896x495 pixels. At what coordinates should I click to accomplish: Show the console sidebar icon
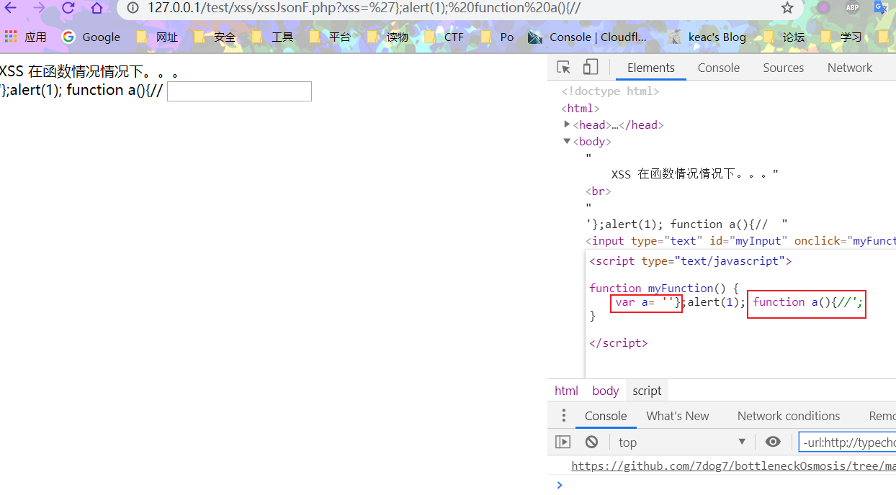coord(563,442)
